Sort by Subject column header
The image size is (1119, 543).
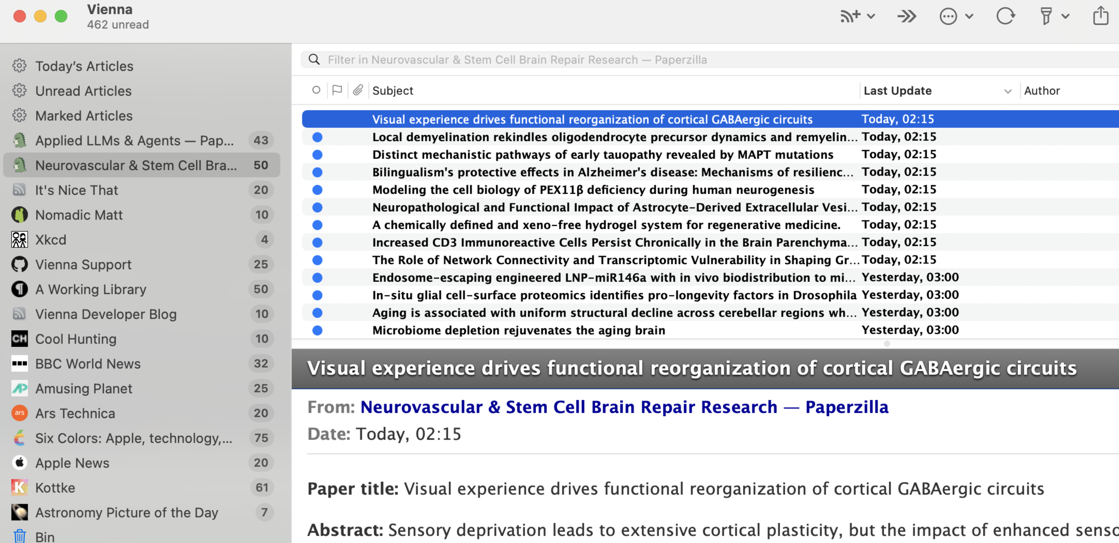coord(393,91)
